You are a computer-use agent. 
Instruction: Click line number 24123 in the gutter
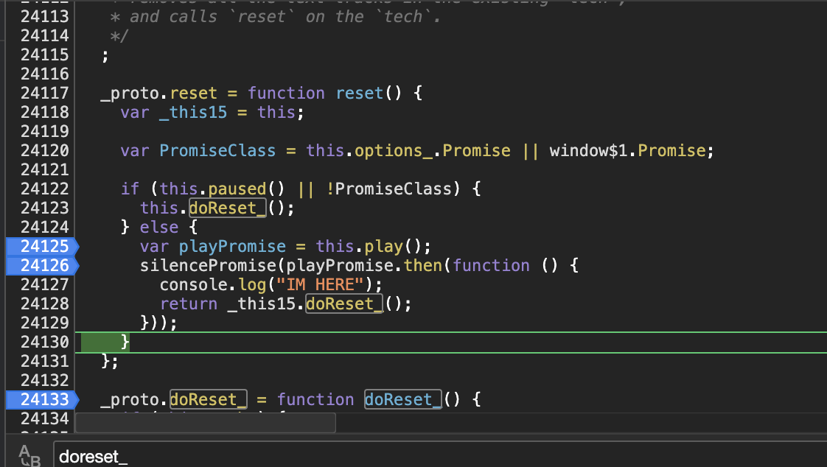(45, 208)
